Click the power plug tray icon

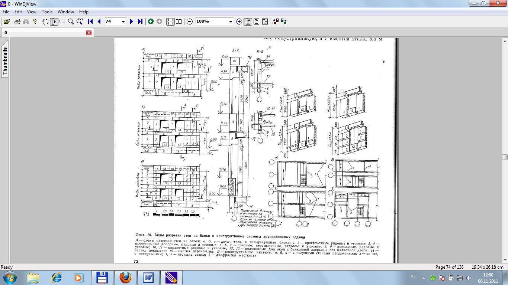tap(451, 278)
